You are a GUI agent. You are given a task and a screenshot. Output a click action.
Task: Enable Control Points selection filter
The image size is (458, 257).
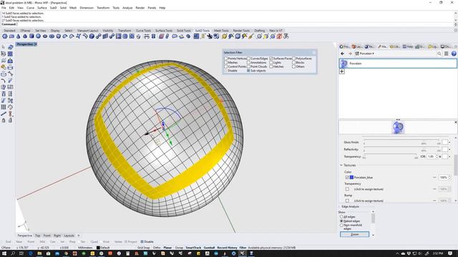click(226, 66)
